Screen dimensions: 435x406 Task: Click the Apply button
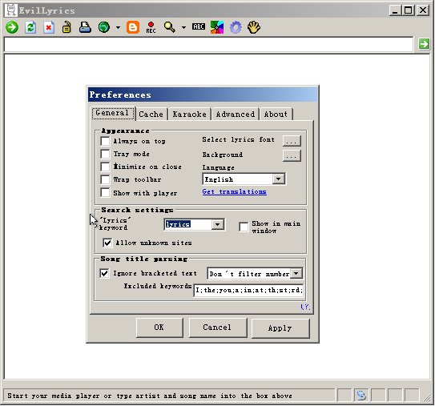click(x=280, y=328)
